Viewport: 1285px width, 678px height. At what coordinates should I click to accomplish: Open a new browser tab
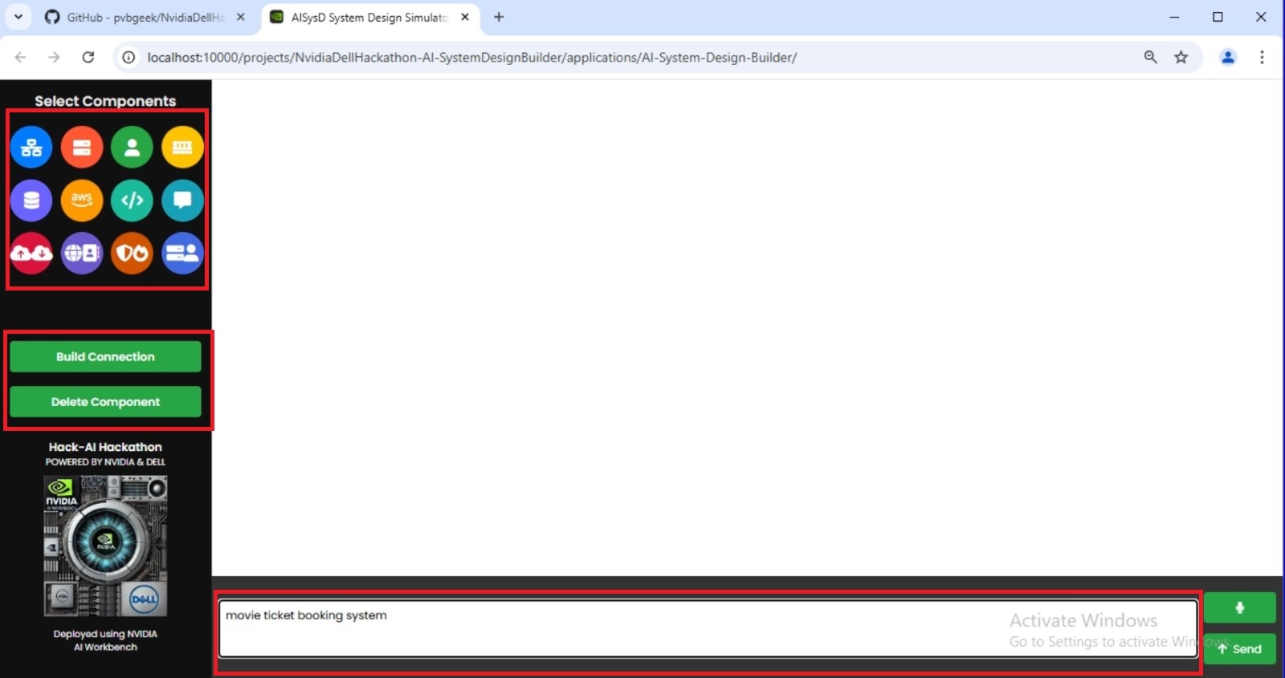point(499,17)
